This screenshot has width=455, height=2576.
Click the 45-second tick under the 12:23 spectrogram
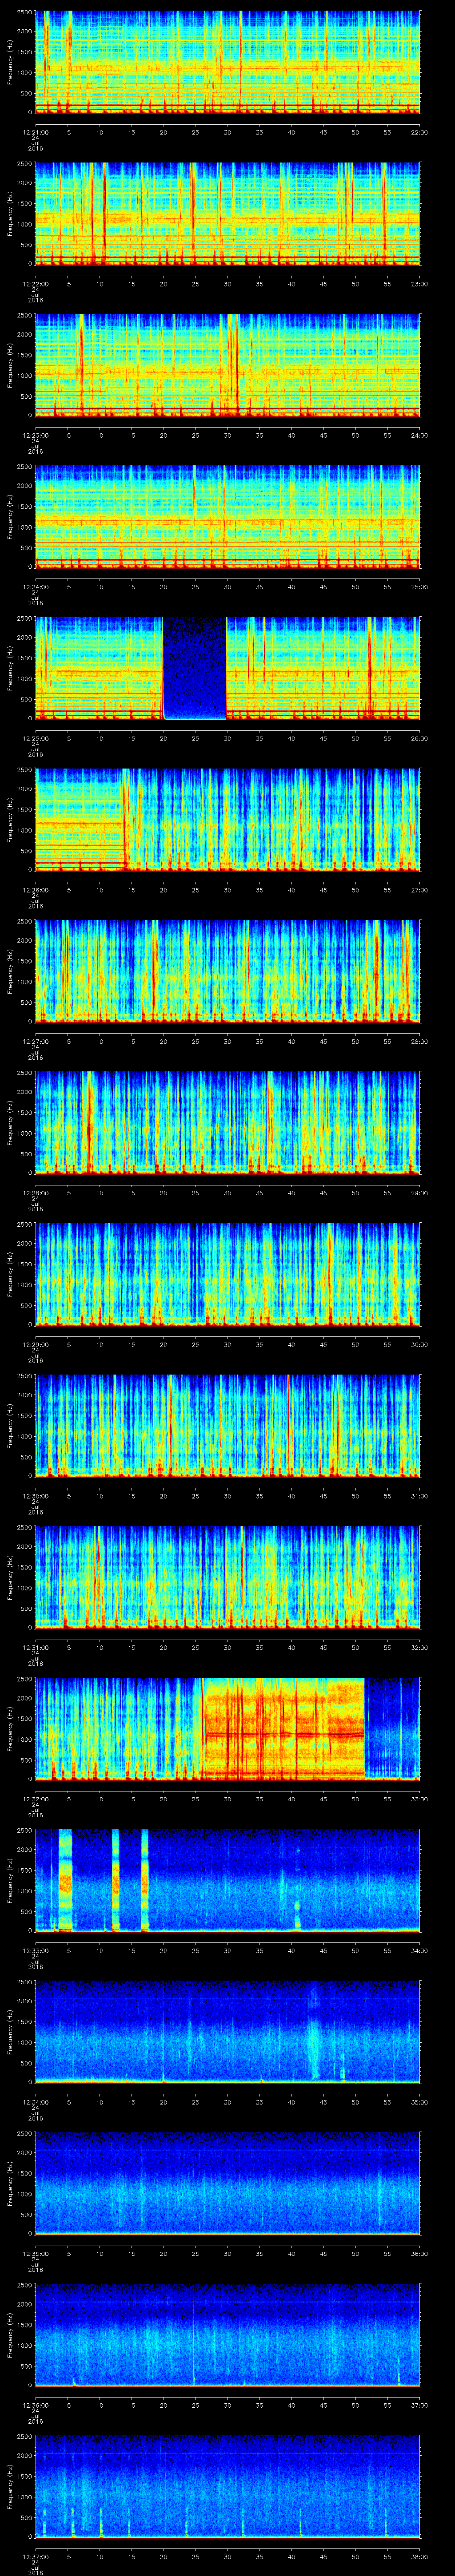click(323, 435)
